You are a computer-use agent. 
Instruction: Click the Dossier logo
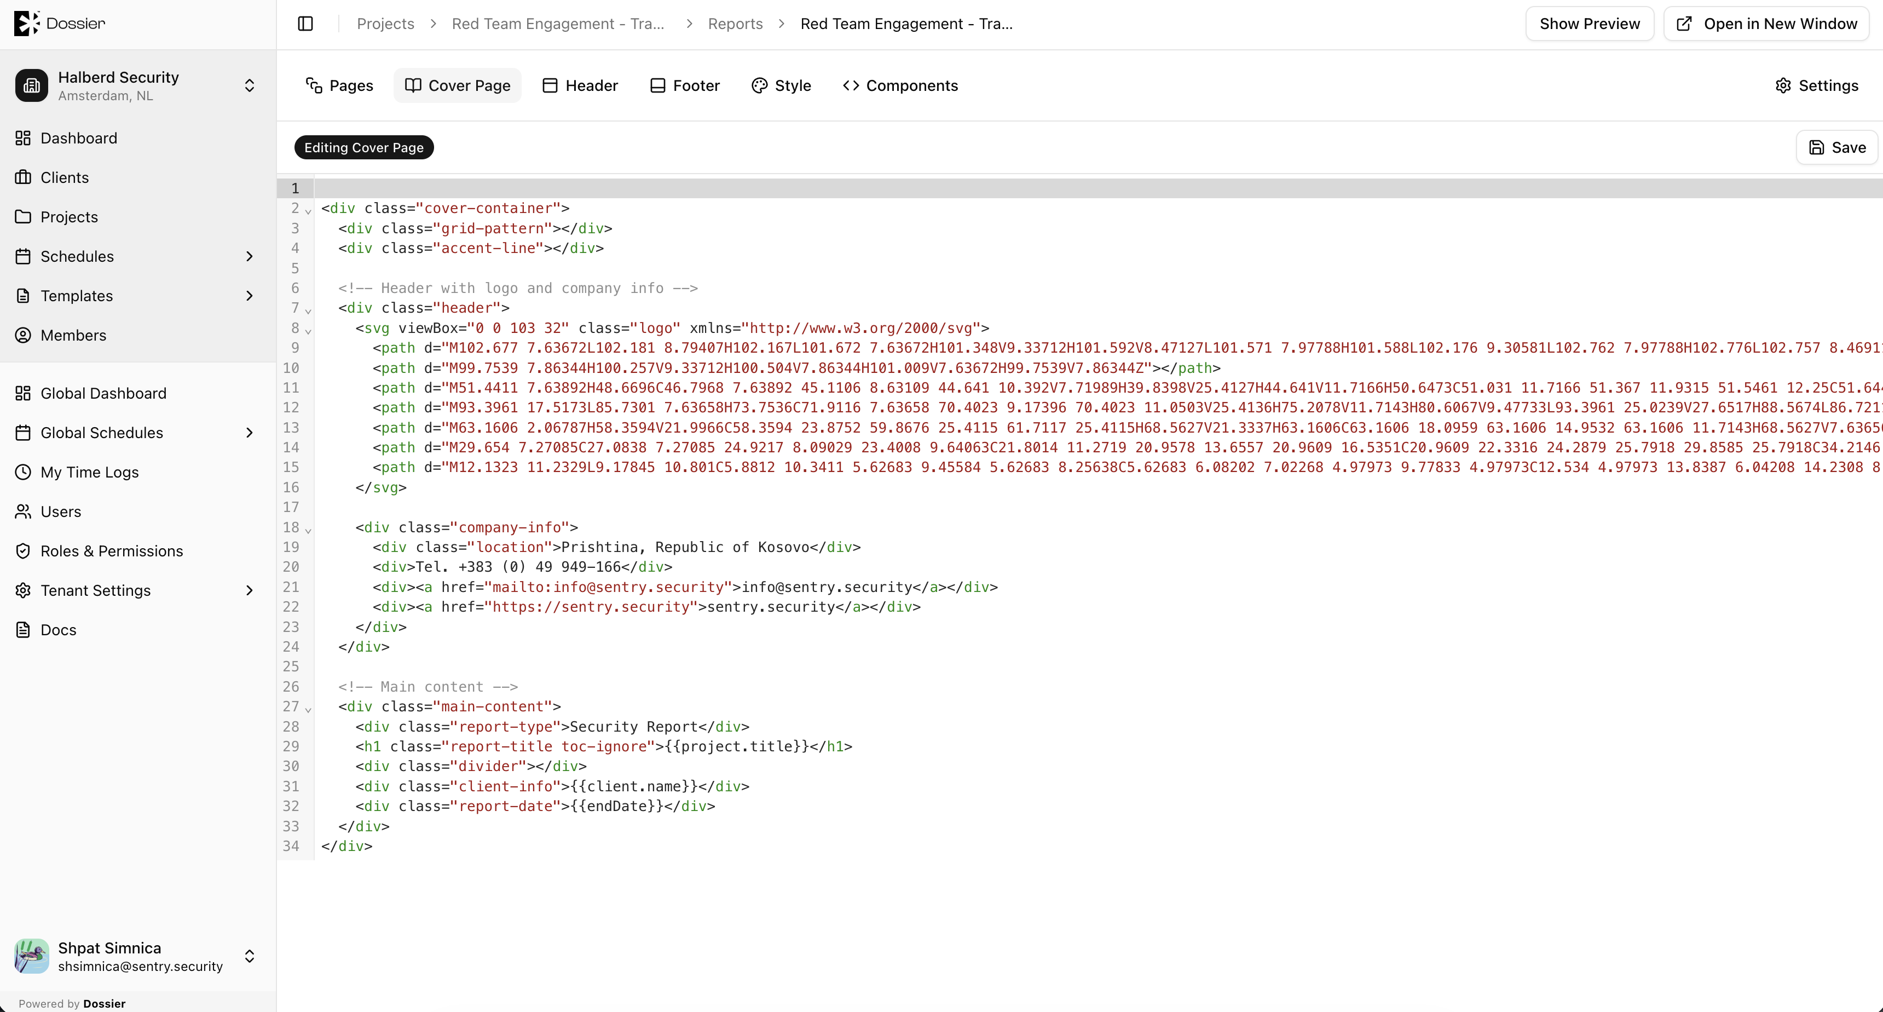click(60, 24)
